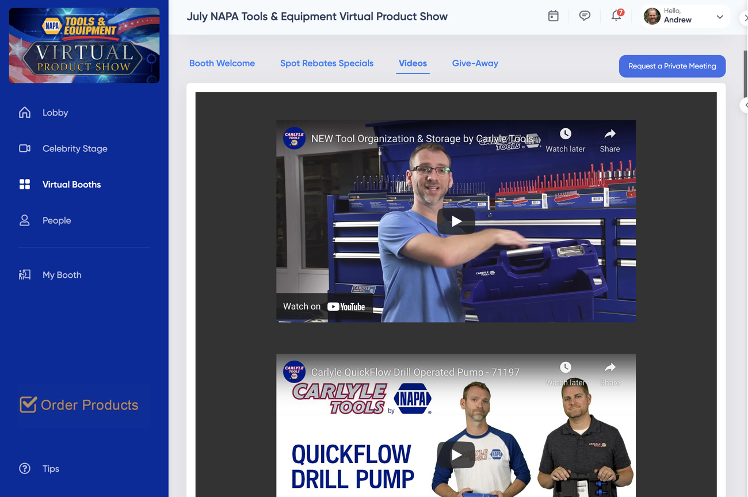Viewport: 748px width, 497px height.
Task: Play the Tool Organization & Storage video
Action: coord(456,221)
